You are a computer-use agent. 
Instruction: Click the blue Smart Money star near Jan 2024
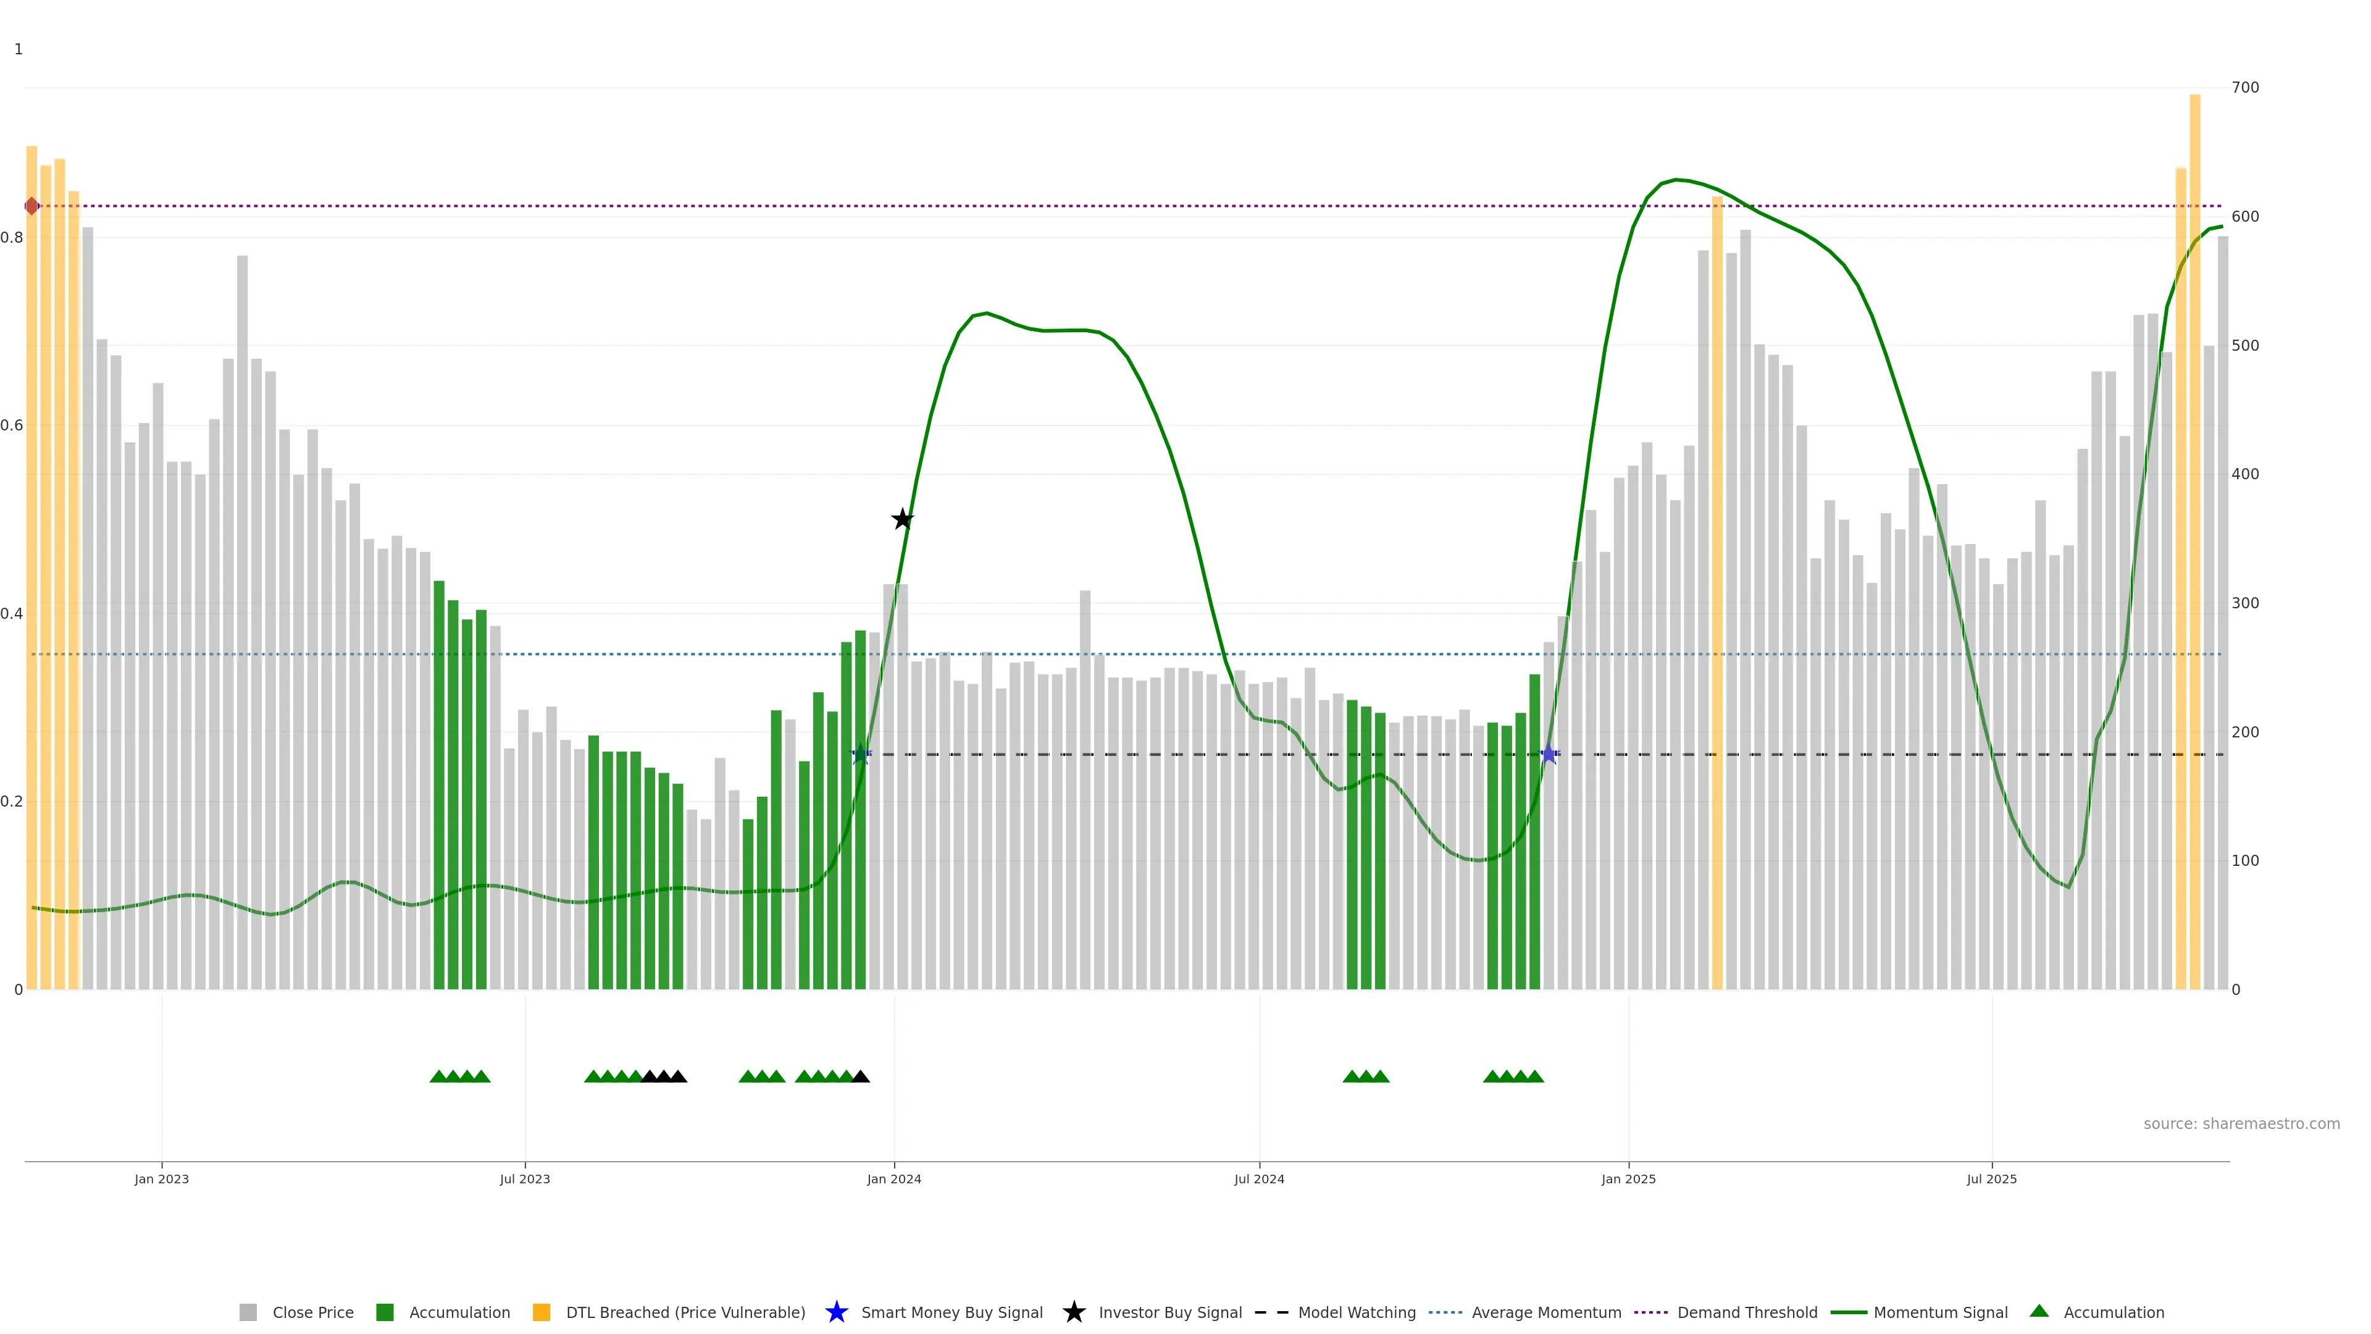point(861,755)
